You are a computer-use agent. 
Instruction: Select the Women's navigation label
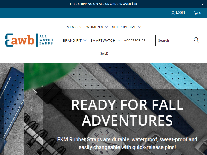[95, 27]
